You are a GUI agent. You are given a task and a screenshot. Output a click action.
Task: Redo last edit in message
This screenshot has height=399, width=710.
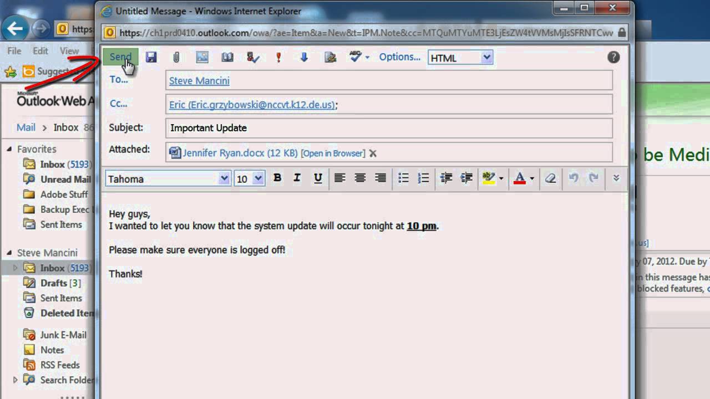pyautogui.click(x=594, y=178)
